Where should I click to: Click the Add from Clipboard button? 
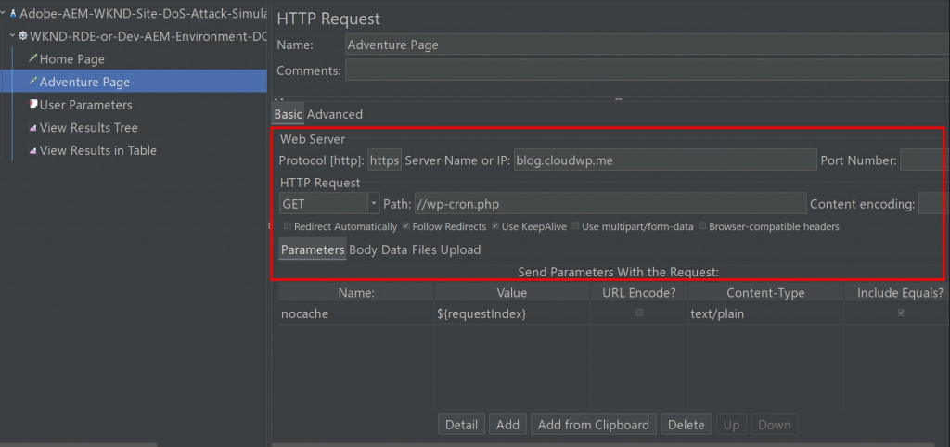pyautogui.click(x=594, y=425)
